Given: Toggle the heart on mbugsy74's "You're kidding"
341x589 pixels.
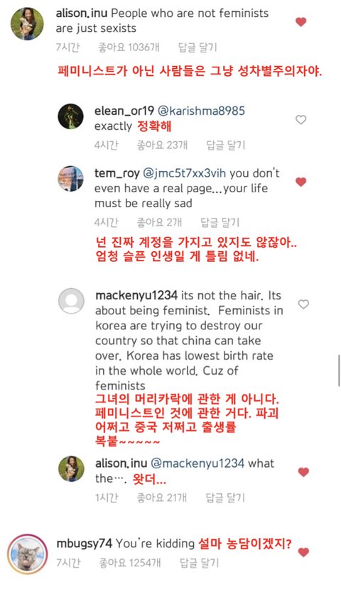Looking at the screenshot, I should 303,552.
